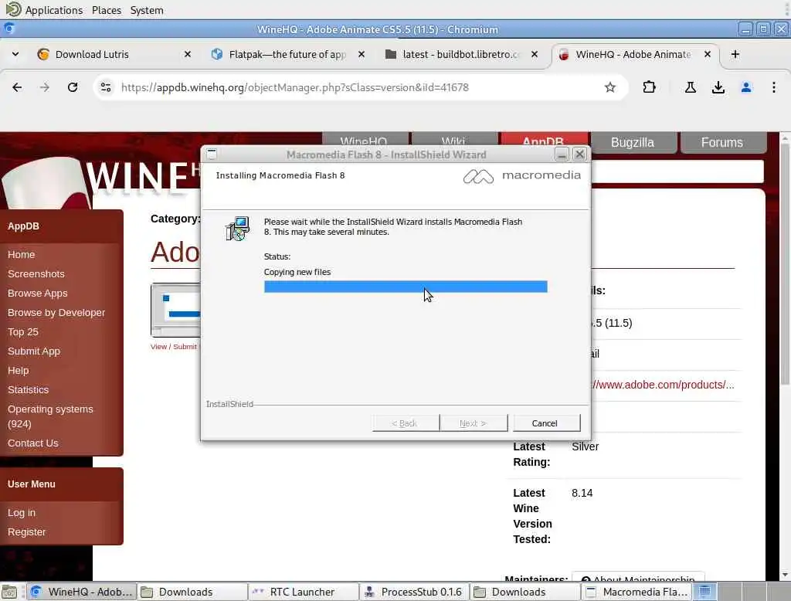
Task: Open the Statistics sidebar link
Action: 28,389
